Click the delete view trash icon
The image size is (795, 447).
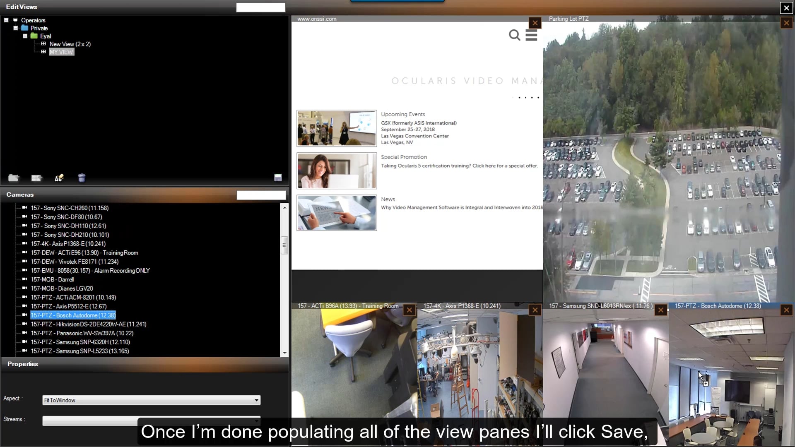(82, 178)
